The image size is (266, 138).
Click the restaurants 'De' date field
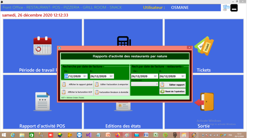click(142, 76)
